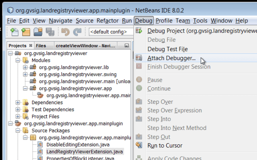Click the Project Files folder icon
Viewport: 257px width, 160px height.
(26, 116)
